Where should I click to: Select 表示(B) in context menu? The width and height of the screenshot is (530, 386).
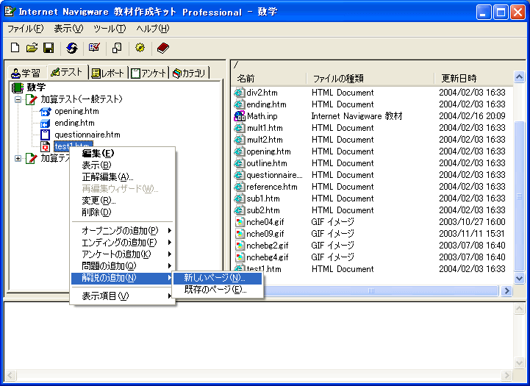(123, 165)
